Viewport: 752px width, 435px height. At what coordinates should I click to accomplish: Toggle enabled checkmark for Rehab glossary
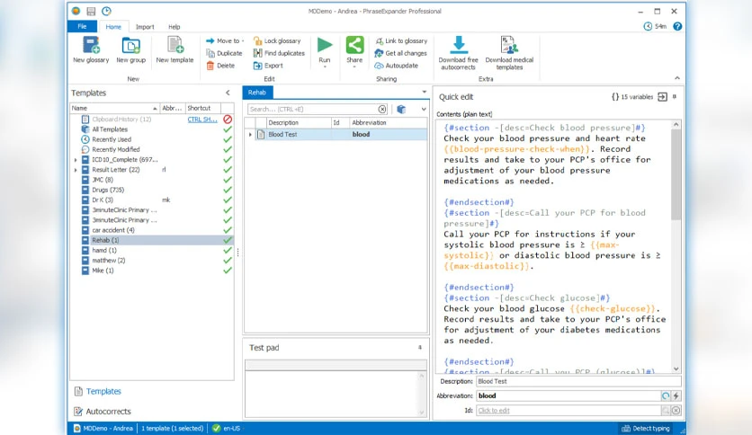point(228,240)
